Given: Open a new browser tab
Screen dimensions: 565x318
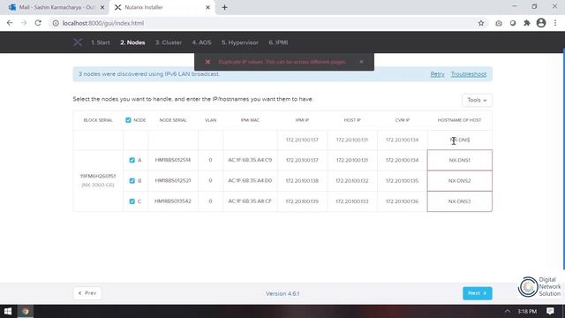Looking at the screenshot, I should (x=224, y=7).
